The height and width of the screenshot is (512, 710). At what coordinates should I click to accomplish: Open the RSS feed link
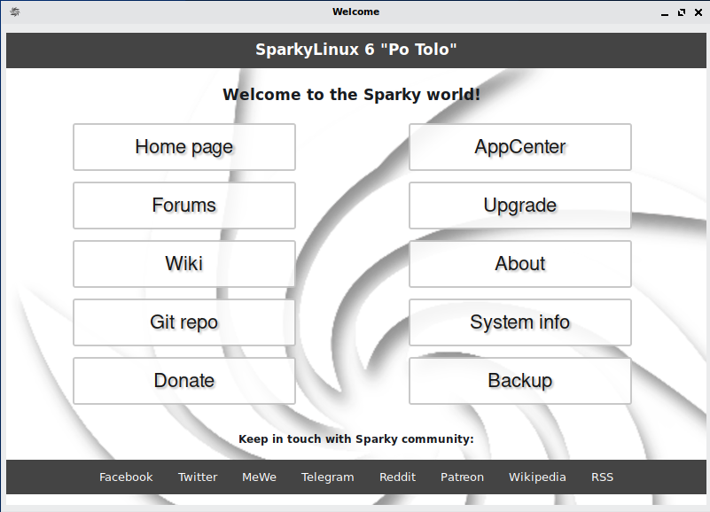[602, 477]
